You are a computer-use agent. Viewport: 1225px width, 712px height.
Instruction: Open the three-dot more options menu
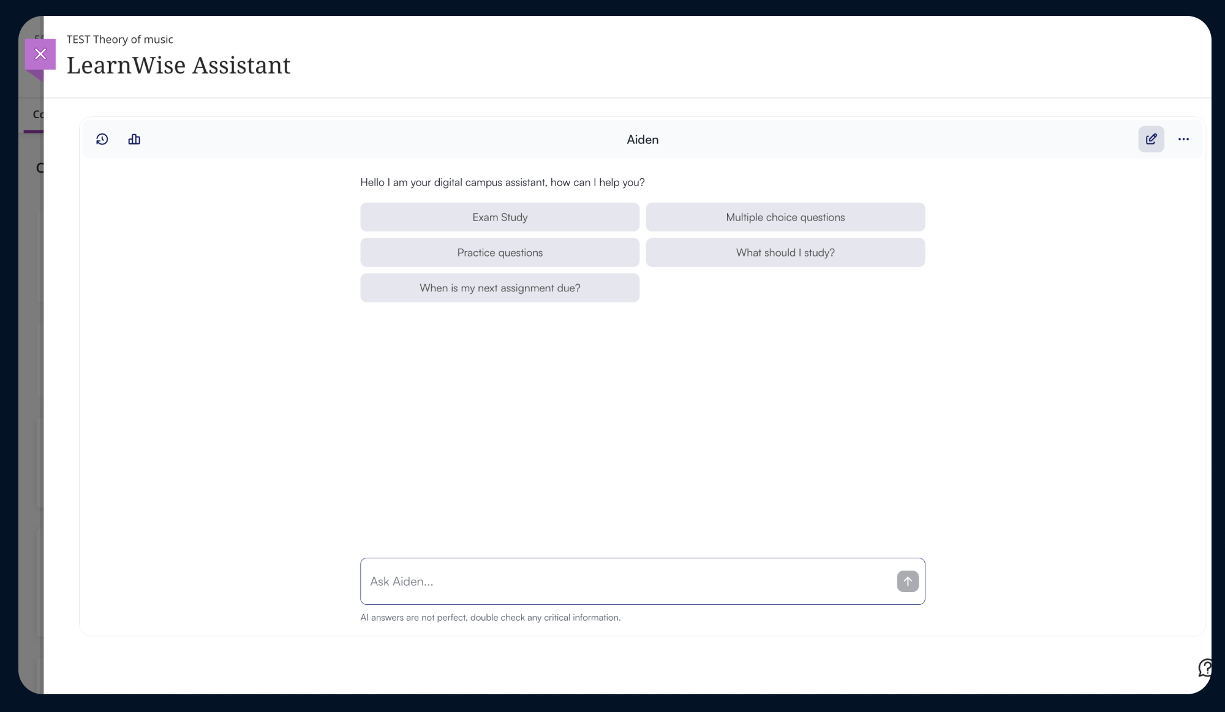click(1183, 140)
